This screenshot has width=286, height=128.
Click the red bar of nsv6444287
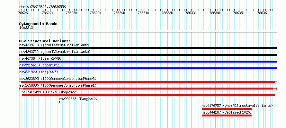tap(227, 115)
